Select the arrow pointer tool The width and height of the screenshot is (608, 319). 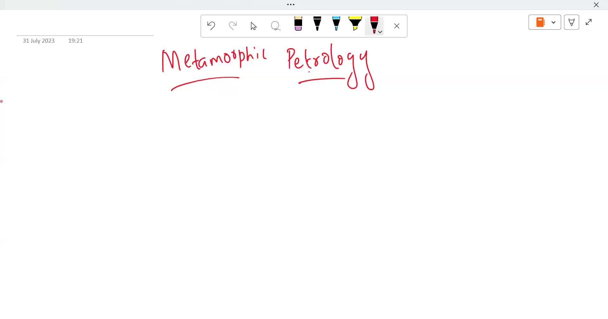tap(253, 26)
